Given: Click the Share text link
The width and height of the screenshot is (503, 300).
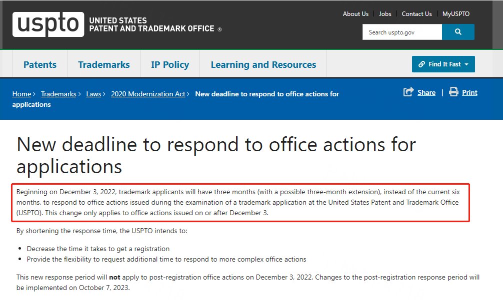Looking at the screenshot, I should (x=426, y=92).
